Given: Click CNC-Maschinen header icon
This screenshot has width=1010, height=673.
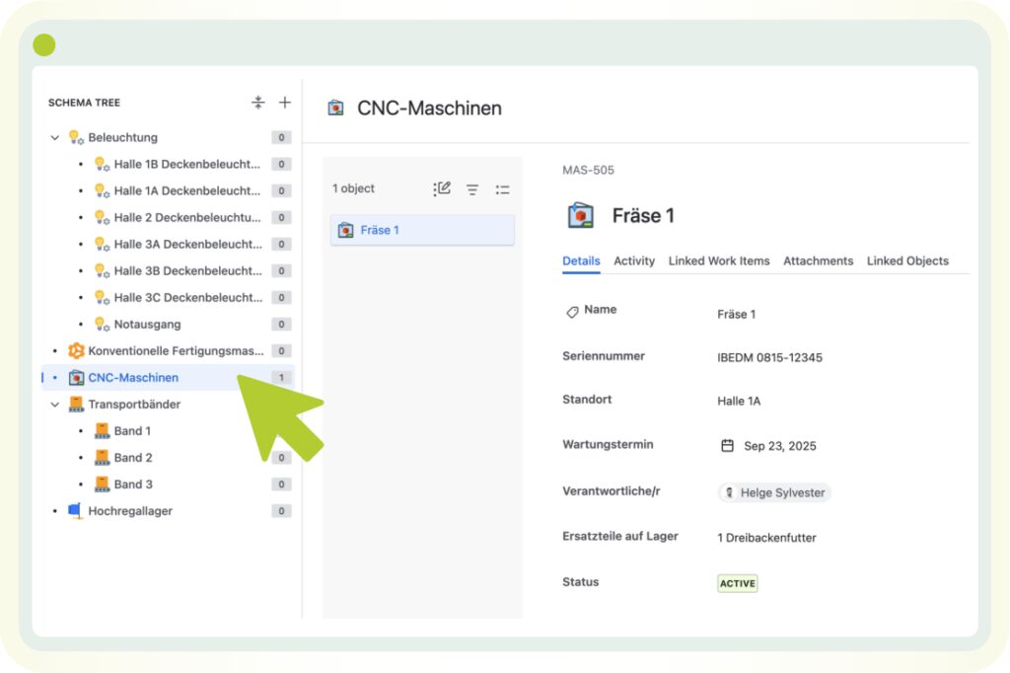Looking at the screenshot, I should click(x=335, y=108).
